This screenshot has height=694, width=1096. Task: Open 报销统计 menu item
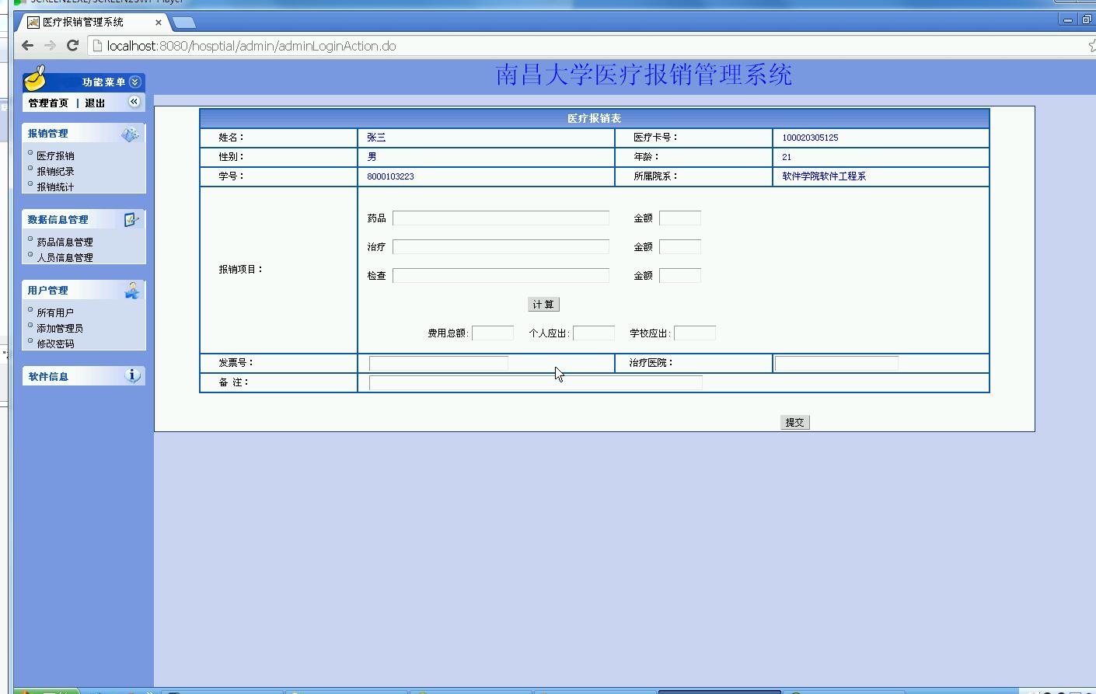pyautogui.click(x=55, y=187)
